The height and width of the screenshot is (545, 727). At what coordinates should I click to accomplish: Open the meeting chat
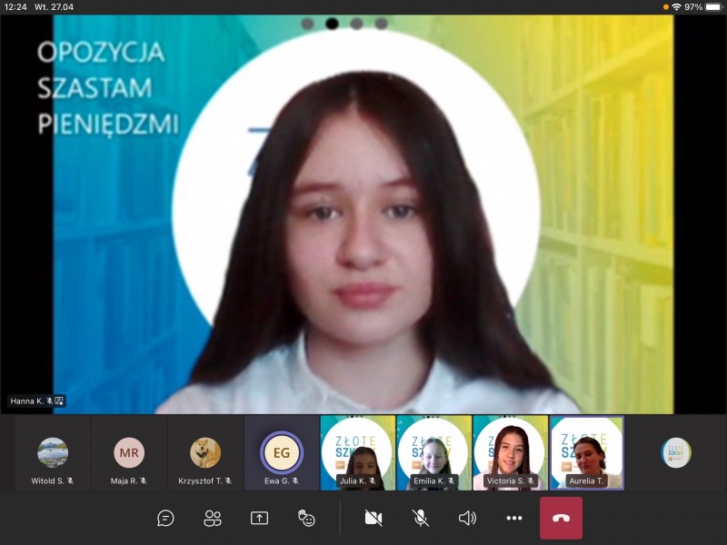pos(165,518)
